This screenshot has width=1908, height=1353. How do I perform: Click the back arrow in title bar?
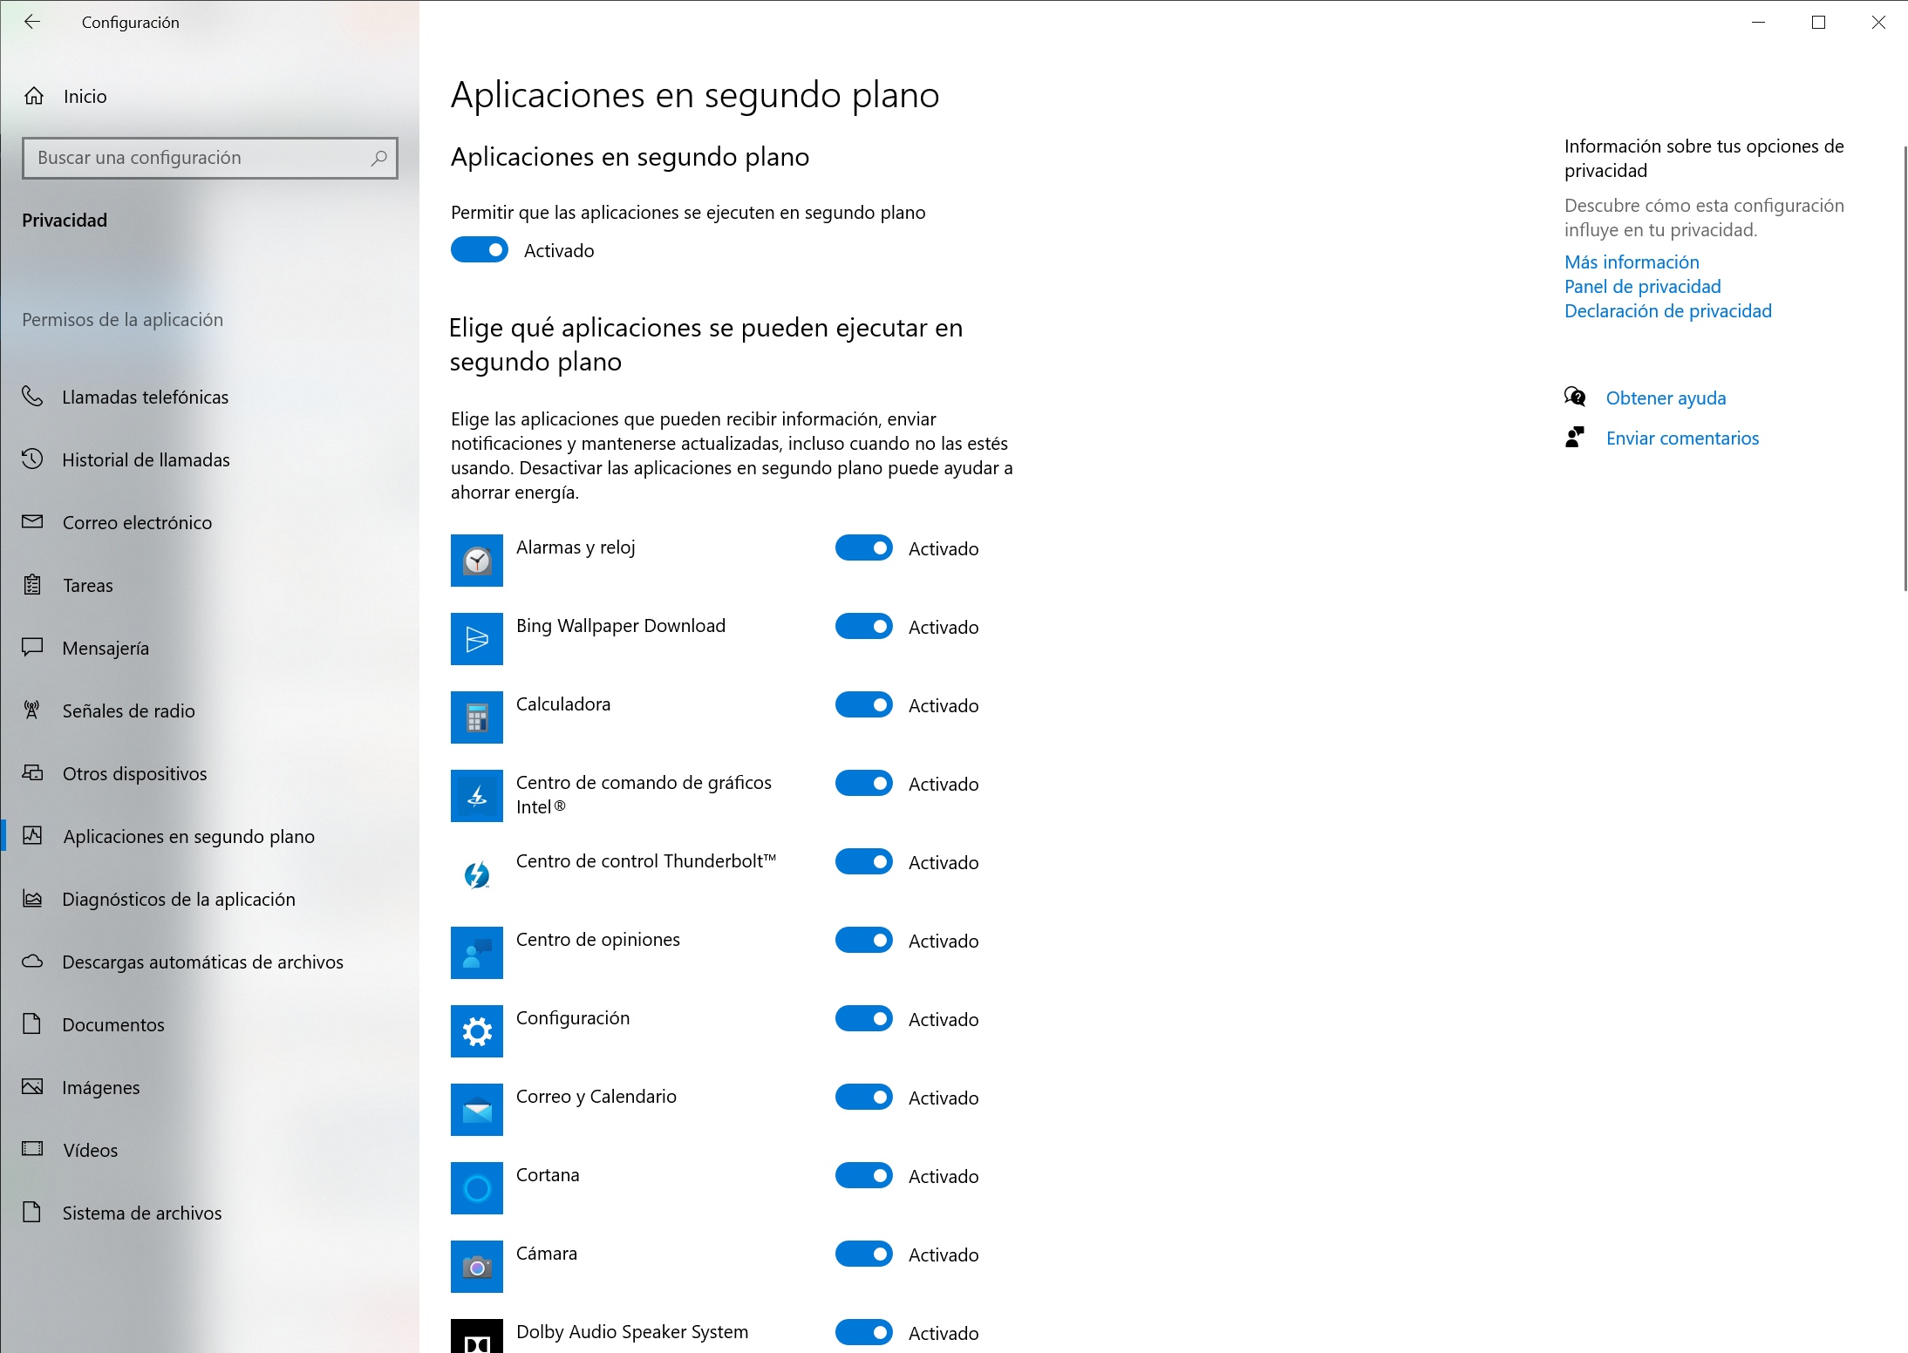pos(32,22)
